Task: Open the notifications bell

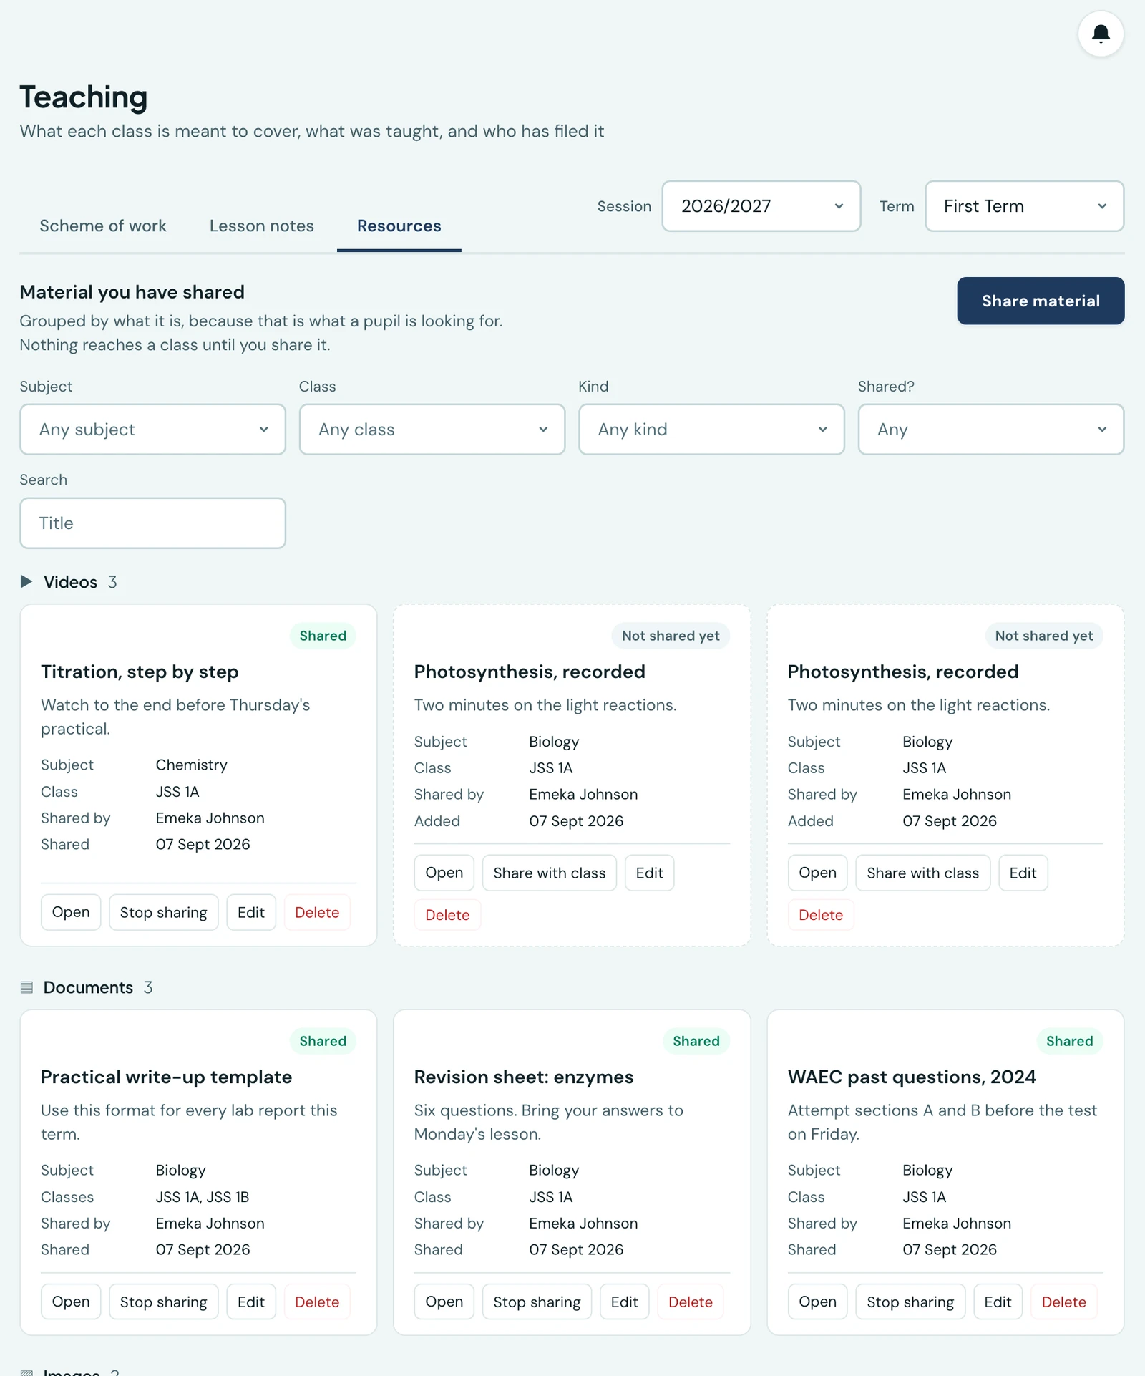Action: click(x=1101, y=34)
